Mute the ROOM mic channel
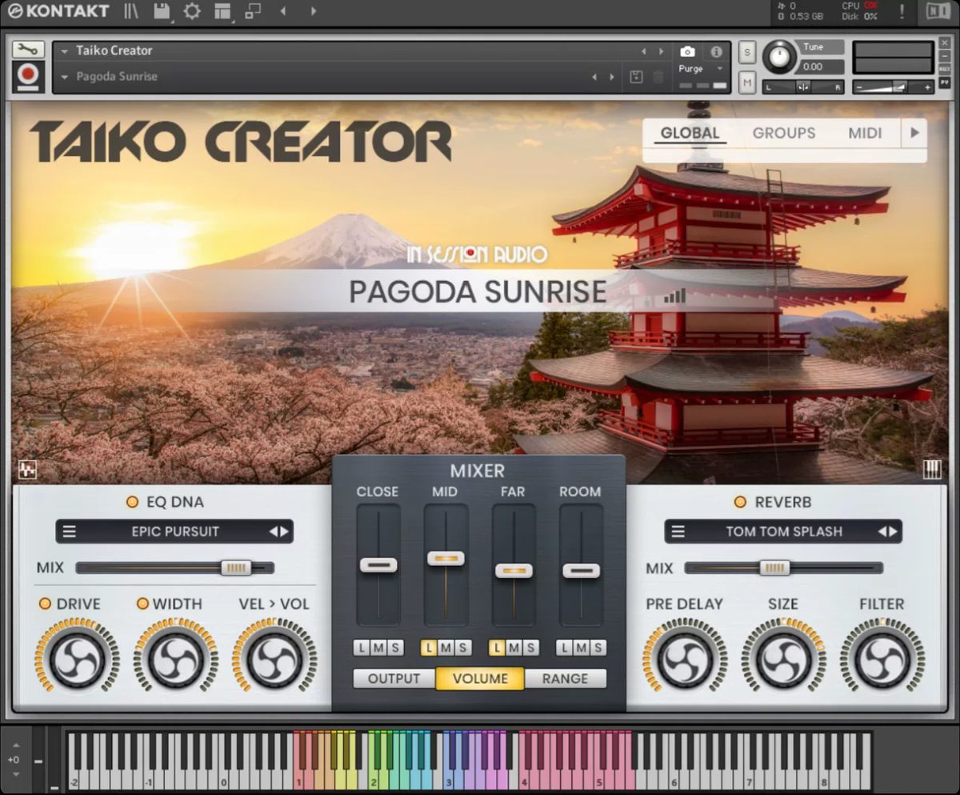 click(582, 648)
